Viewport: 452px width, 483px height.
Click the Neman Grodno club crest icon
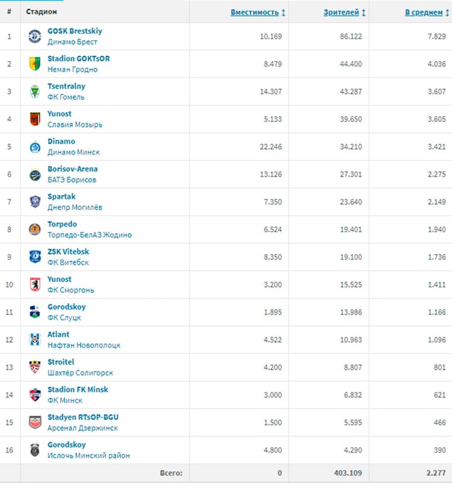tap(35, 64)
